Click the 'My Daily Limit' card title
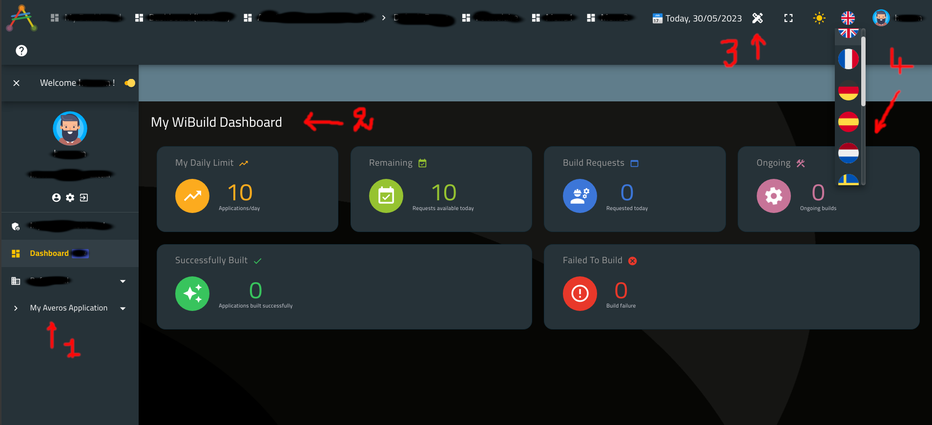Viewport: 932px width, 425px height. tap(205, 163)
